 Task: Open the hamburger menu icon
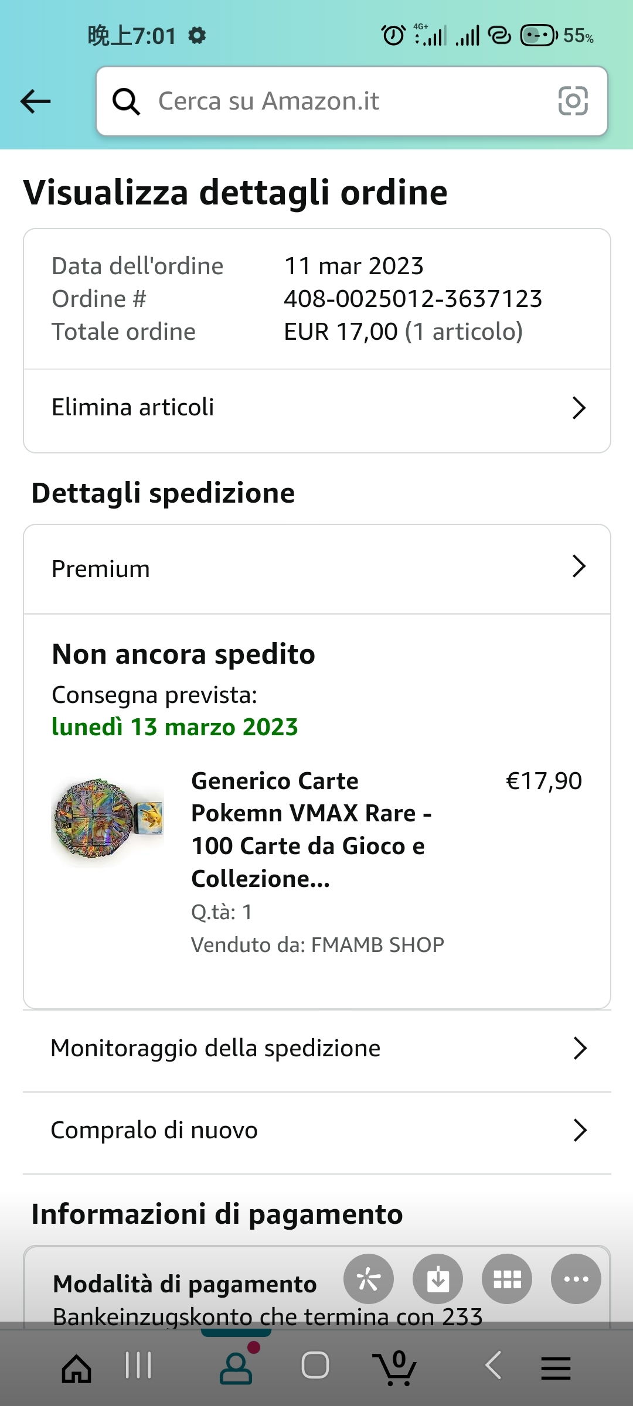pyautogui.click(x=555, y=1368)
